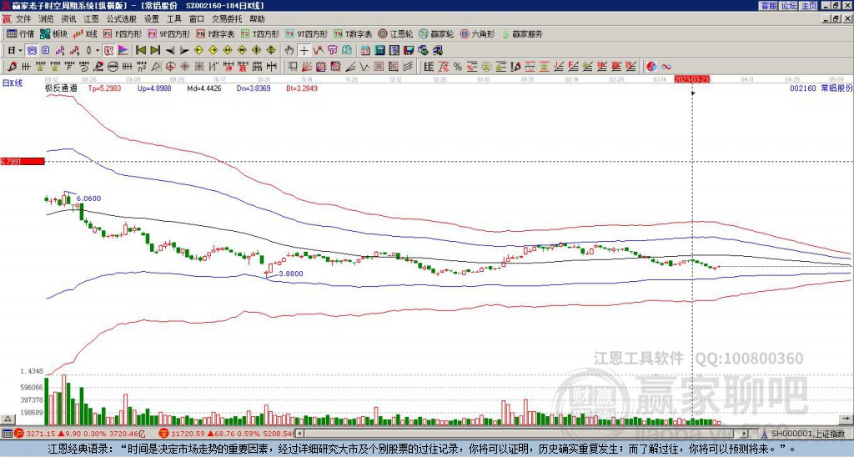The width and height of the screenshot is (854, 457).
Task: Click the 论坛 forum link
Action: (788, 6)
